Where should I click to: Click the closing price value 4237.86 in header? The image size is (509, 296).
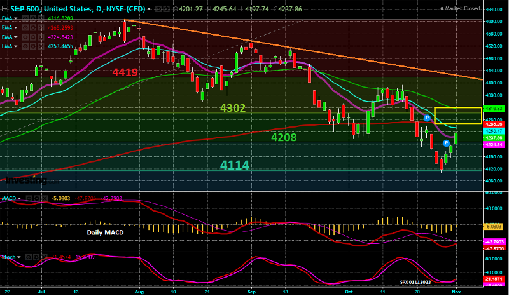290,9
